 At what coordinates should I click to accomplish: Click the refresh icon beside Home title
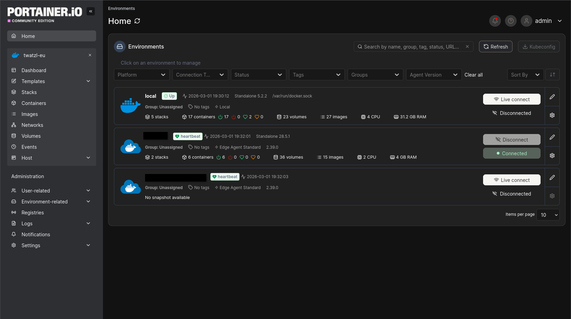pyautogui.click(x=137, y=21)
